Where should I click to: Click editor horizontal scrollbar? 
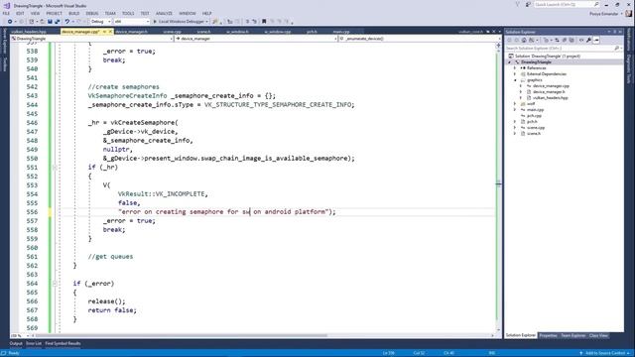pyautogui.click(x=182, y=335)
